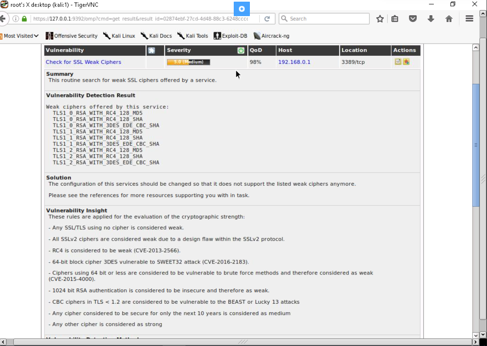This screenshot has width=487, height=346.
Task: Open the Pocket save icon
Action: click(x=413, y=19)
